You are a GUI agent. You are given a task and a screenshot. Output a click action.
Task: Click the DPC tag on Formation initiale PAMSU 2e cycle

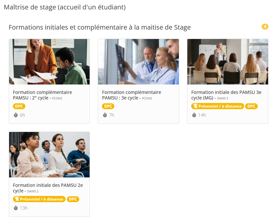point(73,199)
